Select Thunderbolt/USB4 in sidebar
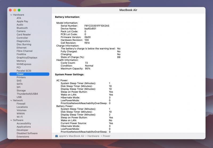Viewport: 213px width, 148px height. coord(27,94)
